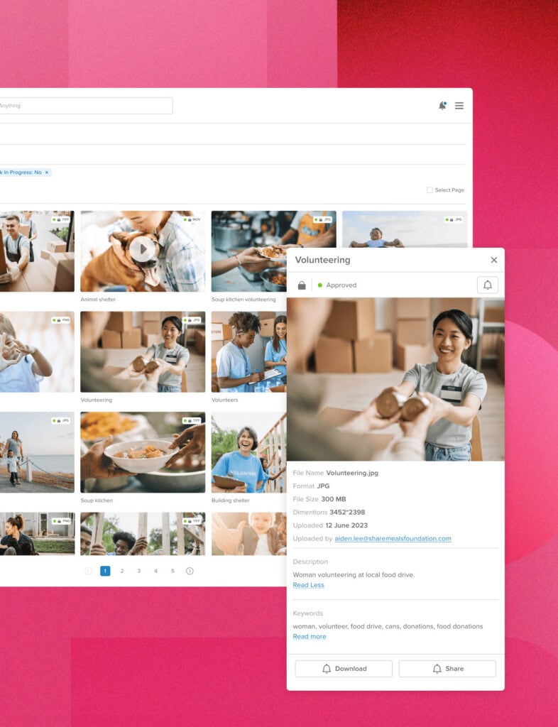
Task: Open the Soup kitchen bowl thumbnail
Action: coord(143,452)
